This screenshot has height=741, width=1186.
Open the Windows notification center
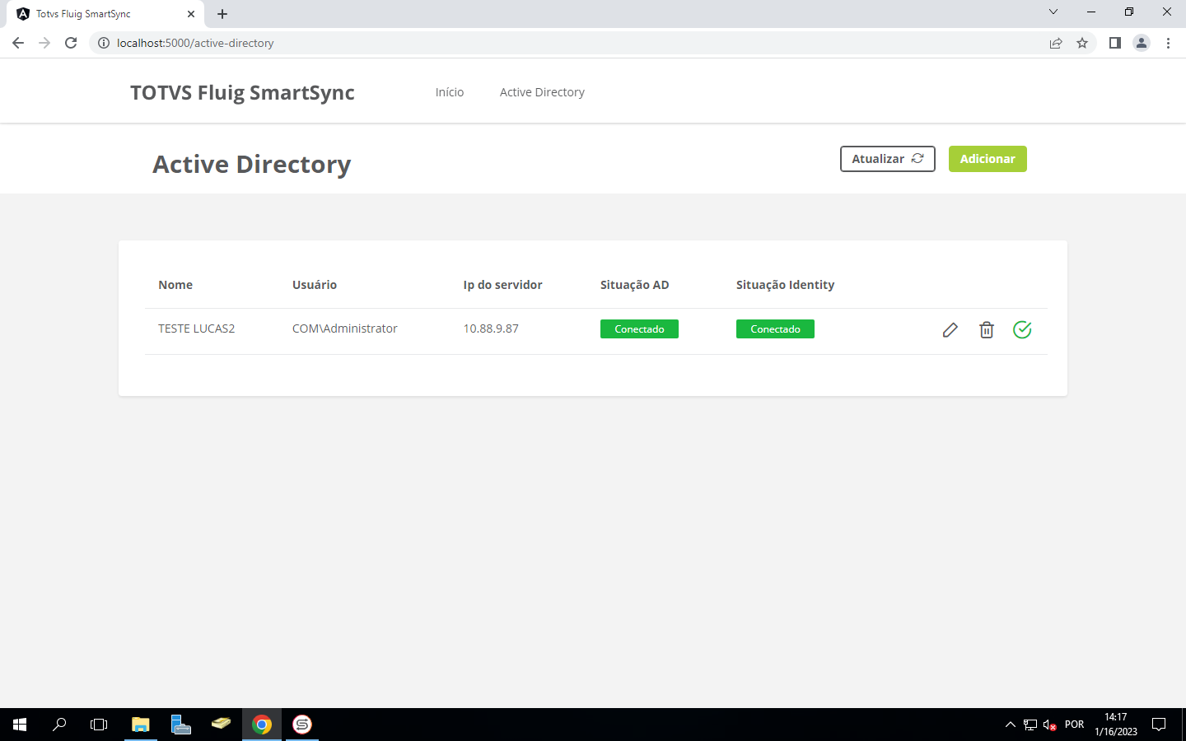[x=1159, y=725]
